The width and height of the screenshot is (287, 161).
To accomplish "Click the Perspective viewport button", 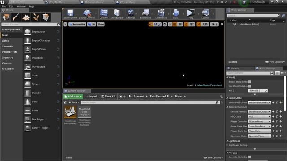I will [x=77, y=24].
